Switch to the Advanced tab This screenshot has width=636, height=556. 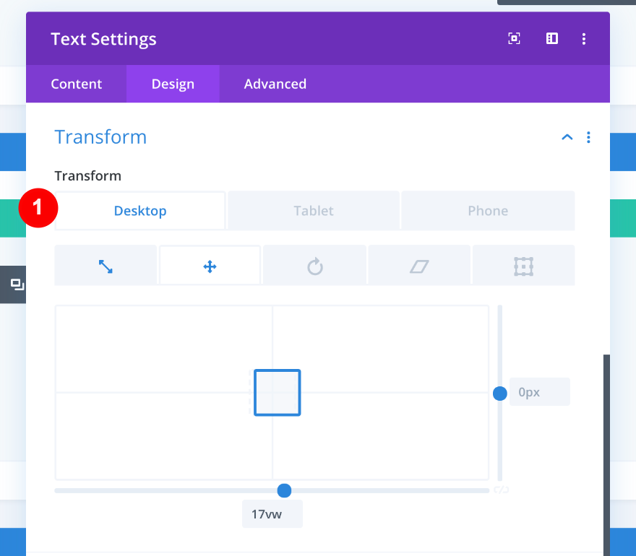point(275,84)
